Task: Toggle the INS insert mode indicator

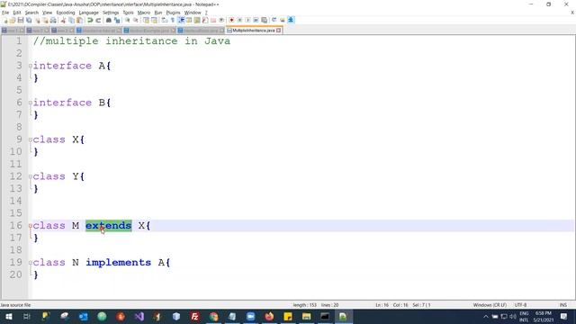Action: pos(562,305)
